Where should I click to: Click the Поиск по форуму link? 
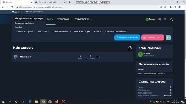click(82, 31)
